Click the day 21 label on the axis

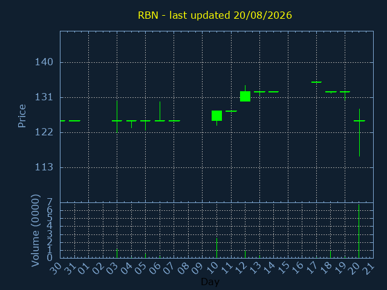369,268
